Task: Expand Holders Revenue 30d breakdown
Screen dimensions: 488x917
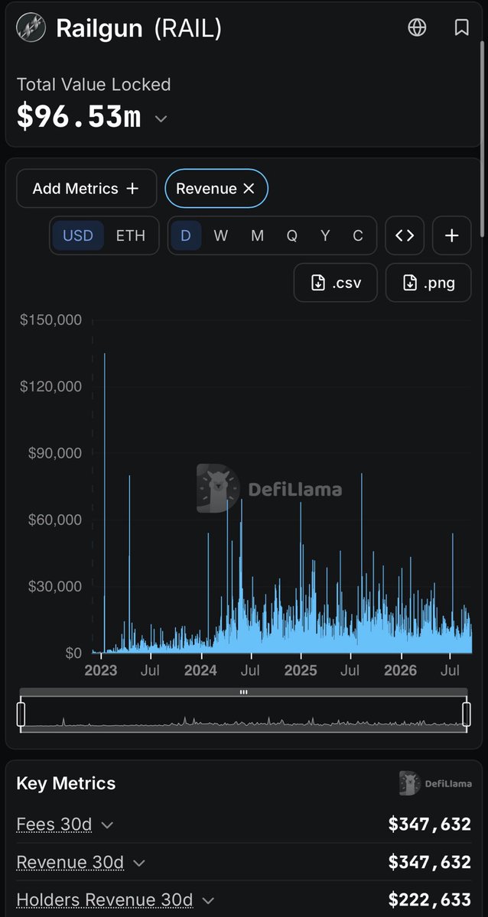Action: (208, 901)
